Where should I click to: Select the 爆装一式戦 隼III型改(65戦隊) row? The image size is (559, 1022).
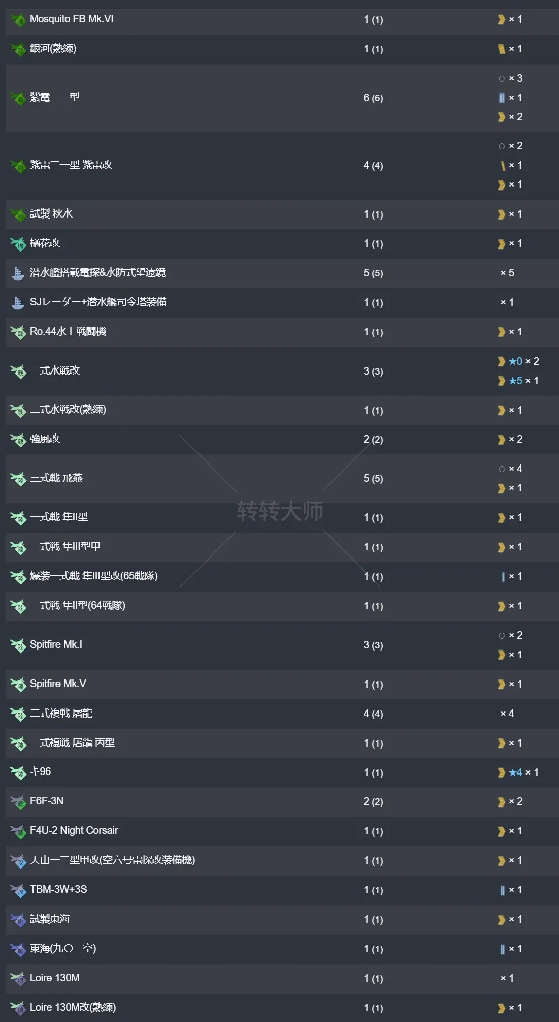95,577
